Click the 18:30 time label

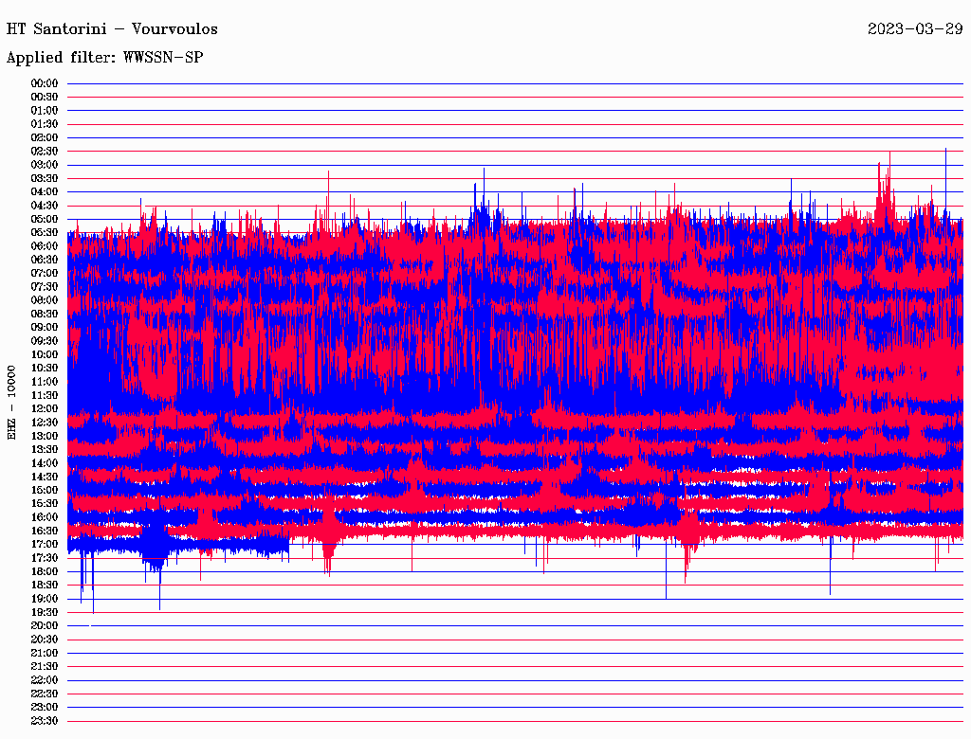tap(45, 586)
